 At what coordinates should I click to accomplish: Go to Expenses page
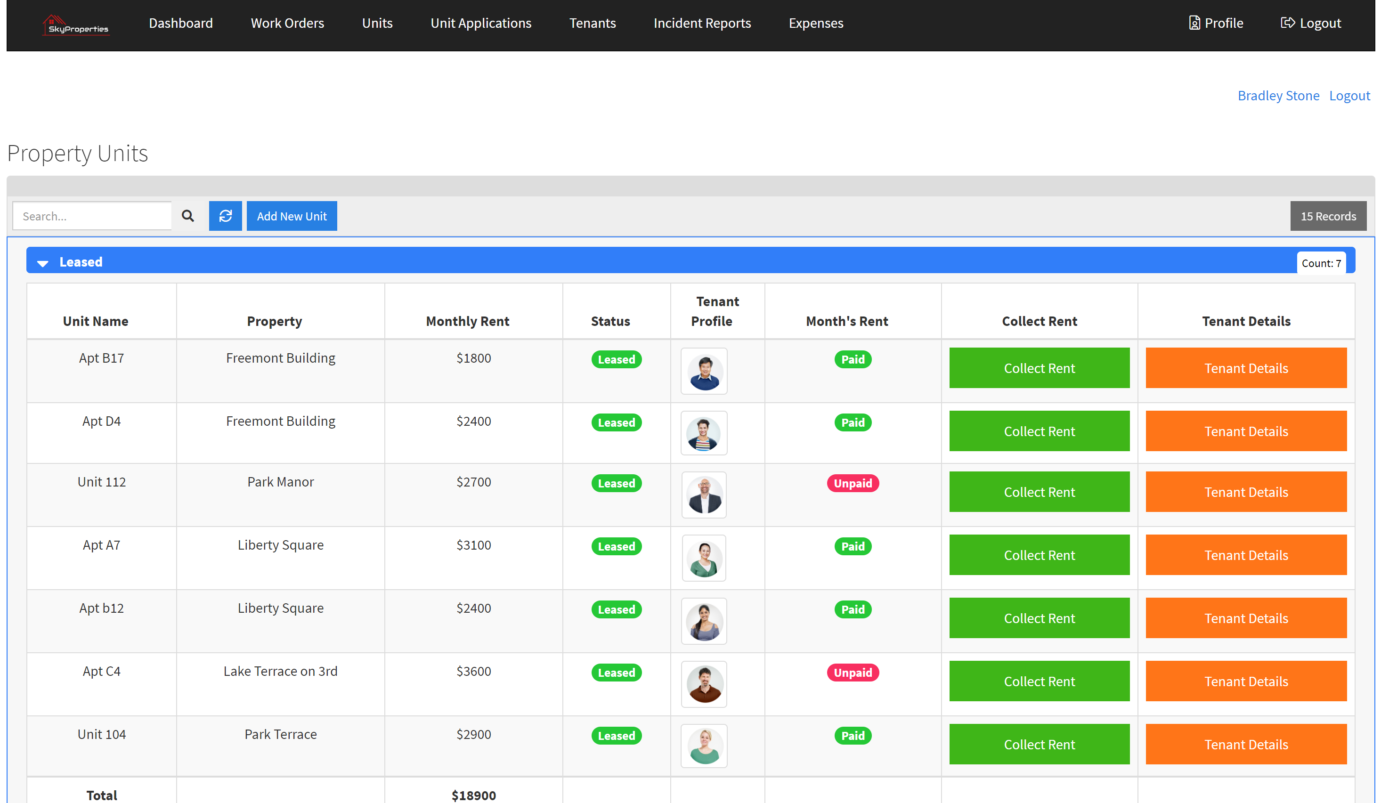click(x=816, y=23)
